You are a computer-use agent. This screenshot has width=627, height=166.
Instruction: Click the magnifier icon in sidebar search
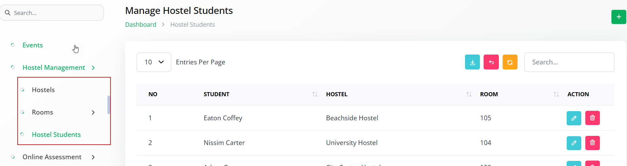7,13
